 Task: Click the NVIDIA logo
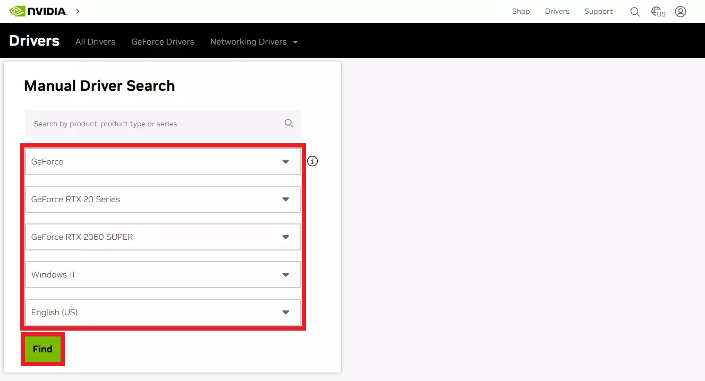click(38, 11)
